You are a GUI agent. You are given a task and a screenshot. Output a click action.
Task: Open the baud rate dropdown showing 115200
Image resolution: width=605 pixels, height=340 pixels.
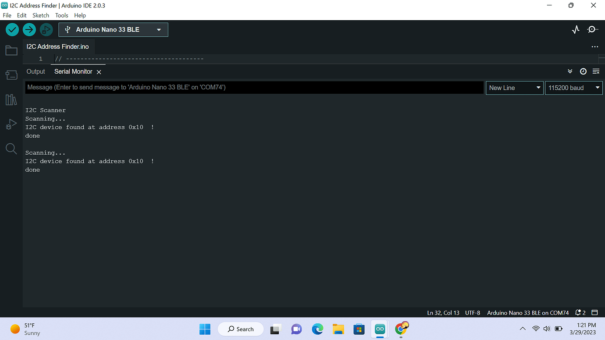(x=573, y=88)
